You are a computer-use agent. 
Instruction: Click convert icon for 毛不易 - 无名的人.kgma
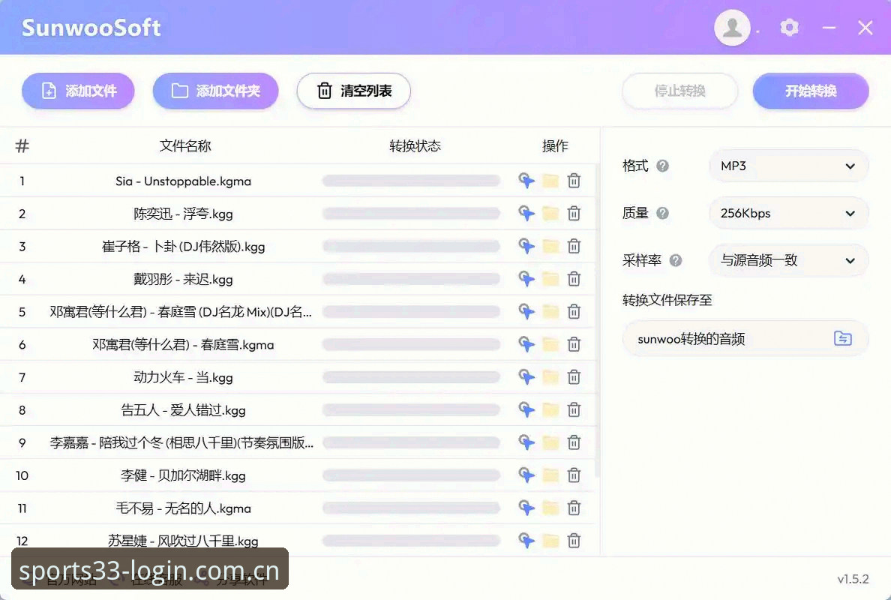pos(526,508)
